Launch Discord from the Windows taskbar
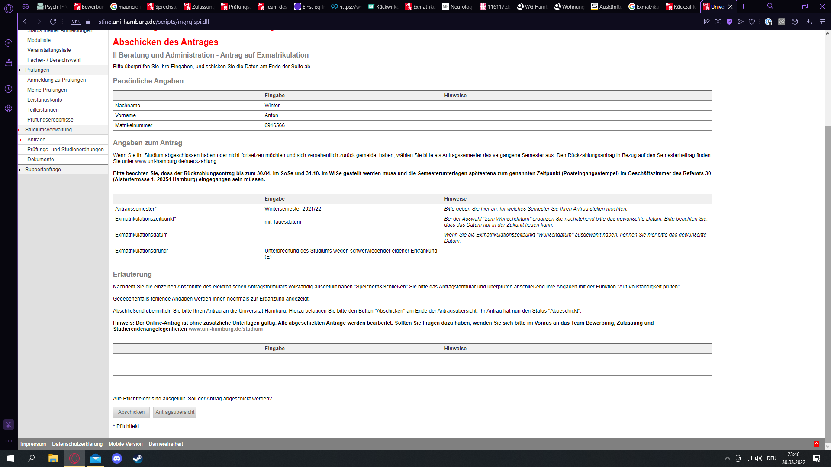The image size is (831, 467). tap(117, 459)
